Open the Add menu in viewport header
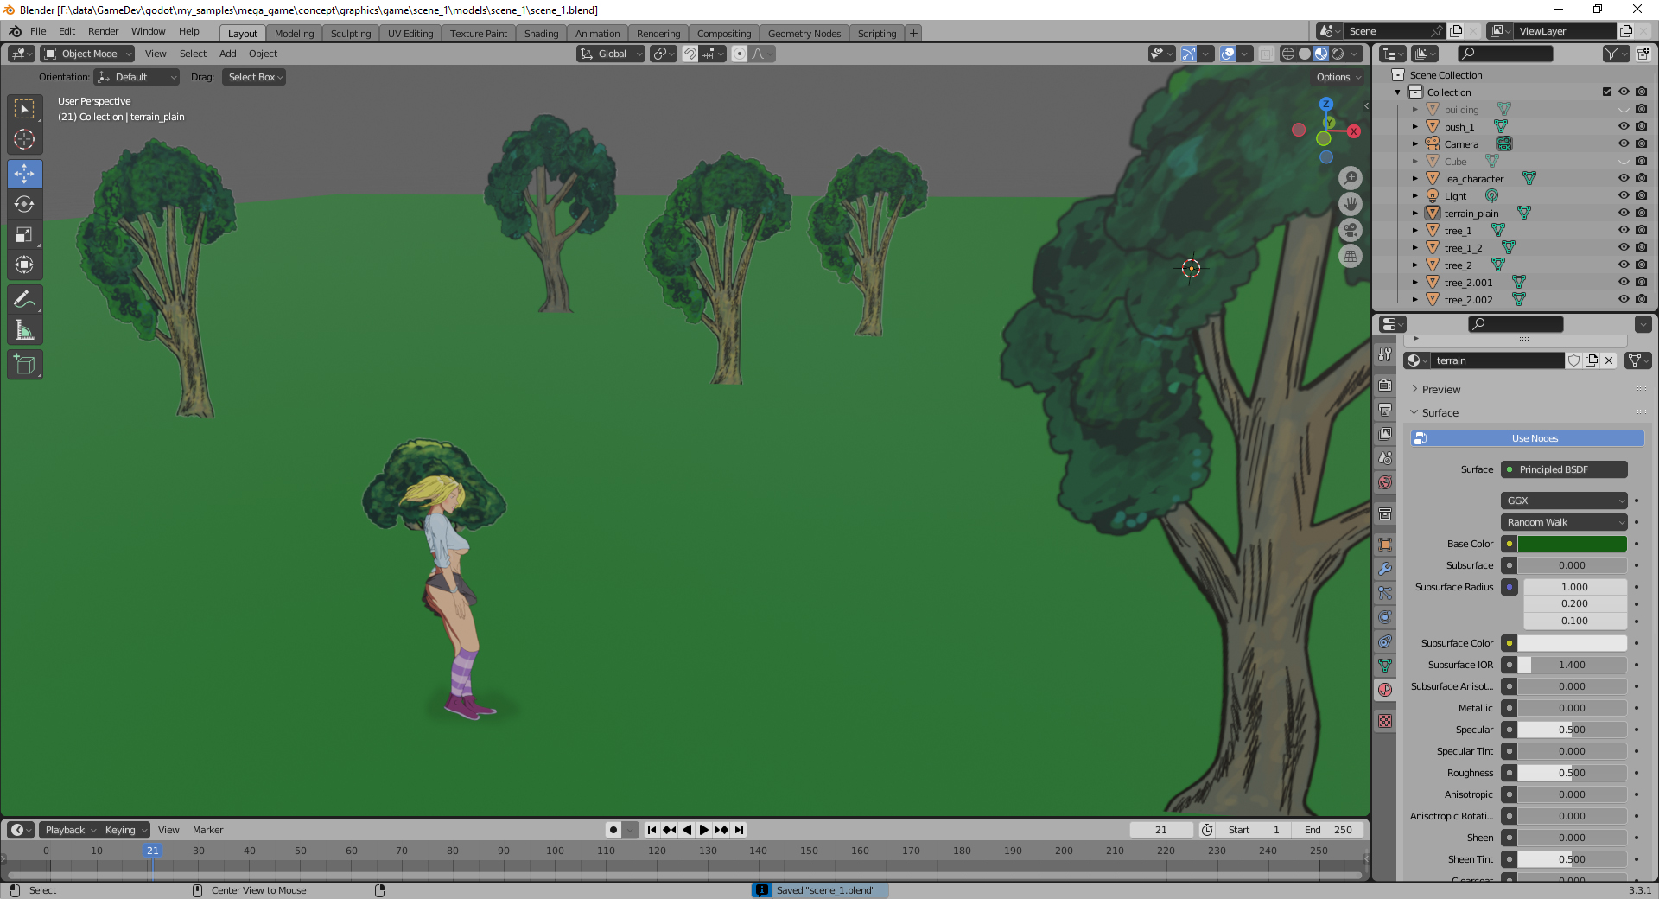Viewport: 1659px width, 899px height. tap(227, 54)
